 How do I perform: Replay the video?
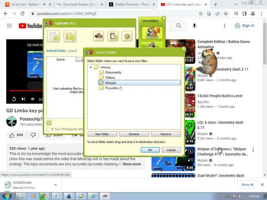14,99
